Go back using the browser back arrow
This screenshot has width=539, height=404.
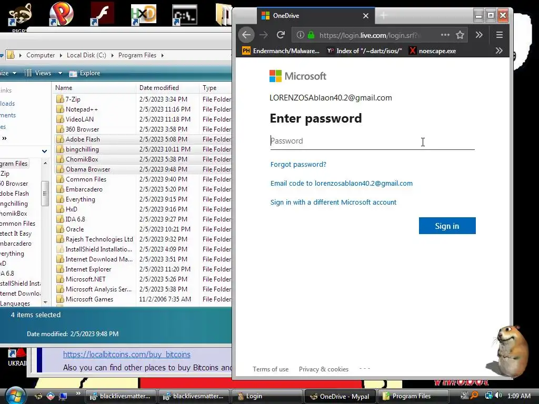click(x=246, y=35)
